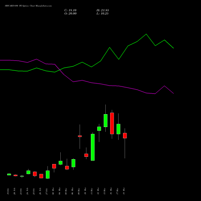201x201 pixels.
Task: Select the green candle above 12 Mar
Action: click(99, 129)
